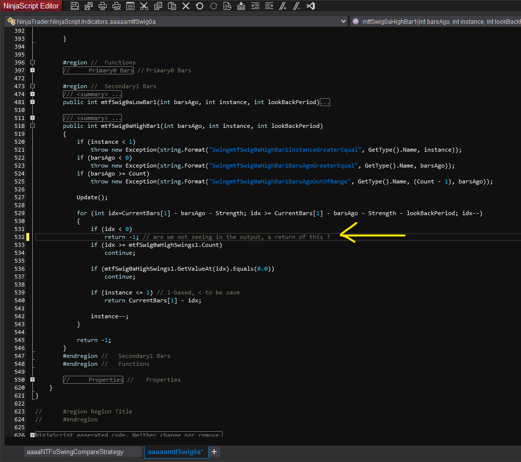Screen dimensions: 521x462
Task: Click the Print icon in the toolbar
Action: [x=103, y=6]
